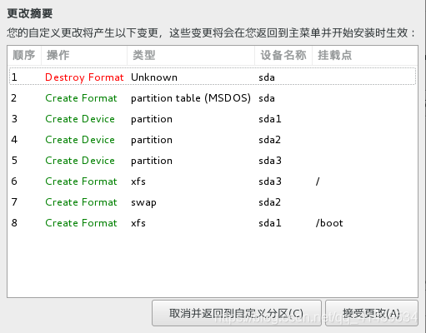Image resolution: width=426 pixels, height=333 pixels.
Task: Click the sda3 device cell in row 6
Action: pyautogui.click(x=270, y=181)
